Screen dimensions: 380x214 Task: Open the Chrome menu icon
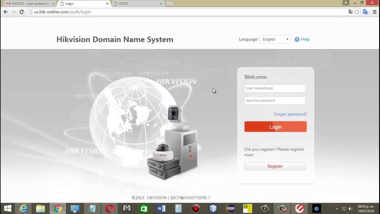click(374, 12)
